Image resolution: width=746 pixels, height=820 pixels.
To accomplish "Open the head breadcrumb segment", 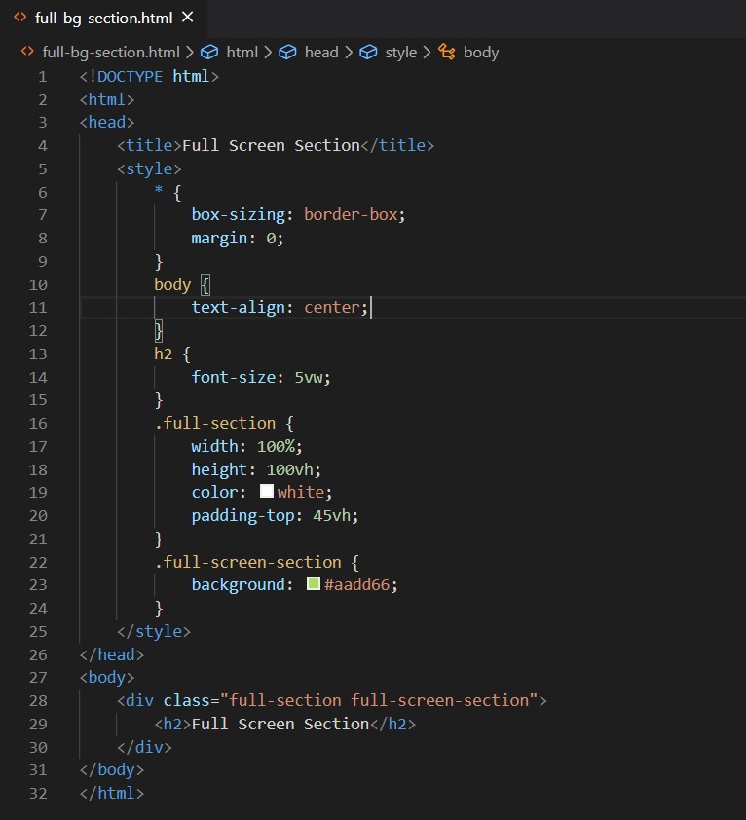I will [x=321, y=53].
